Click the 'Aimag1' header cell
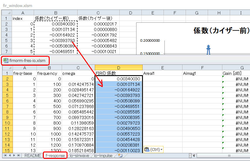Viewport: 250px width, 161px height. 202,73
